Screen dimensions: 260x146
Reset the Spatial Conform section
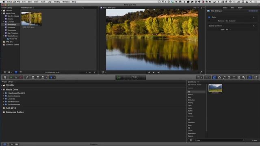(x=253, y=26)
